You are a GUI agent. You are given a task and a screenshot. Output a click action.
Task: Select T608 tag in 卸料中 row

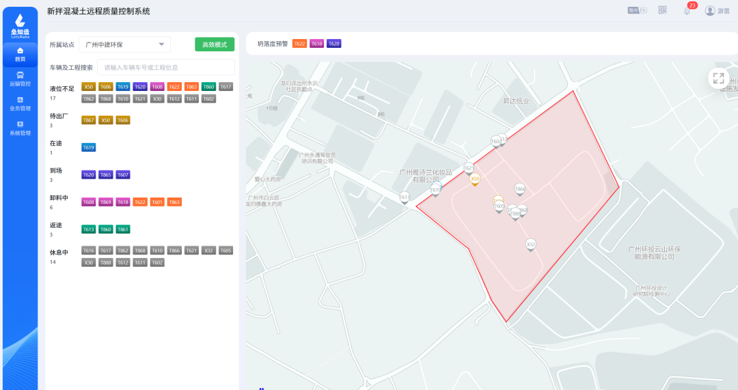(x=88, y=202)
